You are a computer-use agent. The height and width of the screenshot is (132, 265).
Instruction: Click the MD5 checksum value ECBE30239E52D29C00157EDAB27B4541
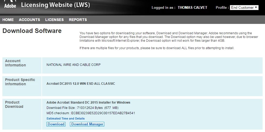(x=103, y=113)
